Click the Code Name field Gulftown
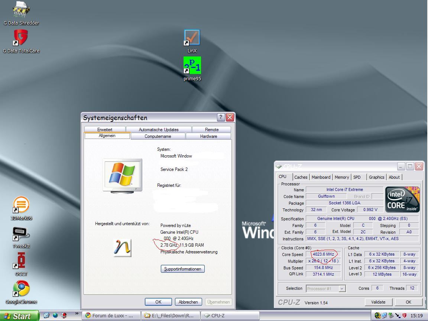The width and height of the screenshot is (428, 321). 326,196
